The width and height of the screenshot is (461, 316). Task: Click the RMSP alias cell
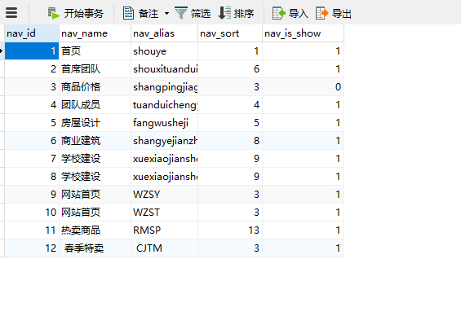click(x=164, y=230)
